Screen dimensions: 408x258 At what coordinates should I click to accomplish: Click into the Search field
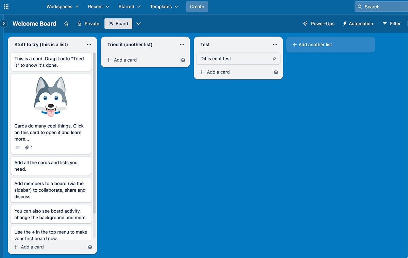tap(381, 6)
